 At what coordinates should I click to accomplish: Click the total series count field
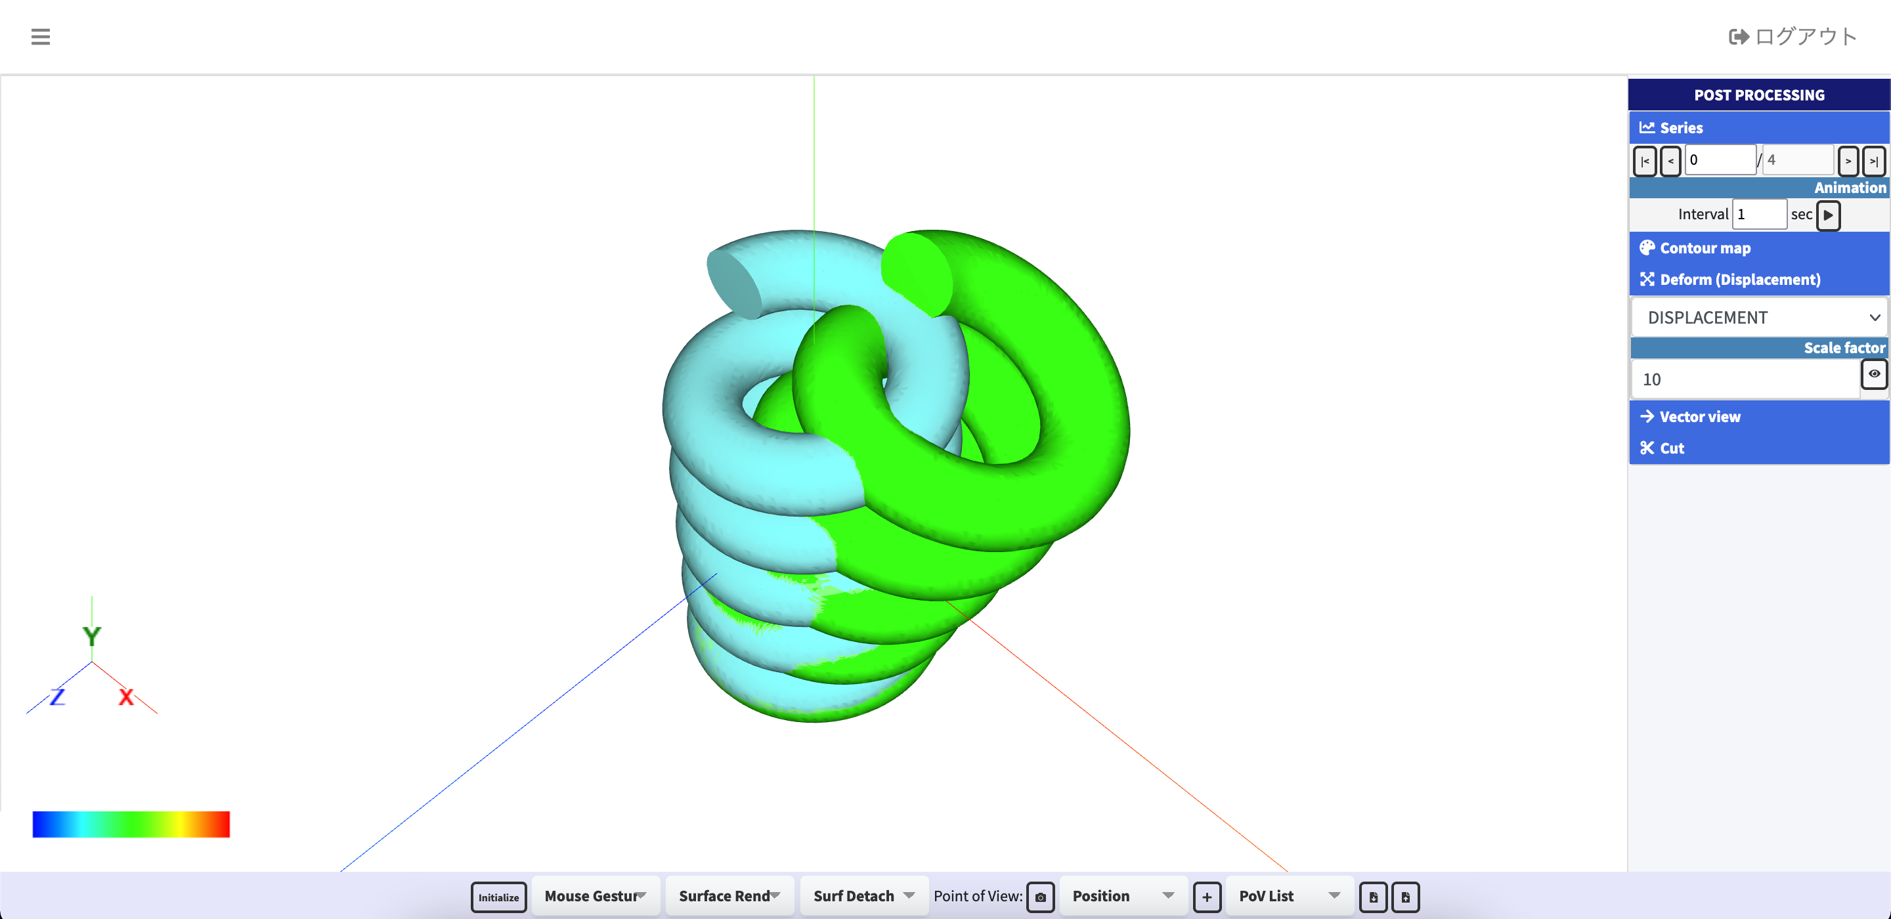coord(1796,160)
